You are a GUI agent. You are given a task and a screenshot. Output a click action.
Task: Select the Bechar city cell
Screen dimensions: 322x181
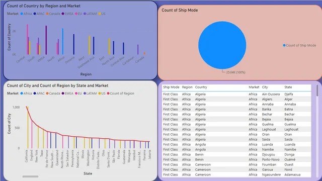(267, 114)
